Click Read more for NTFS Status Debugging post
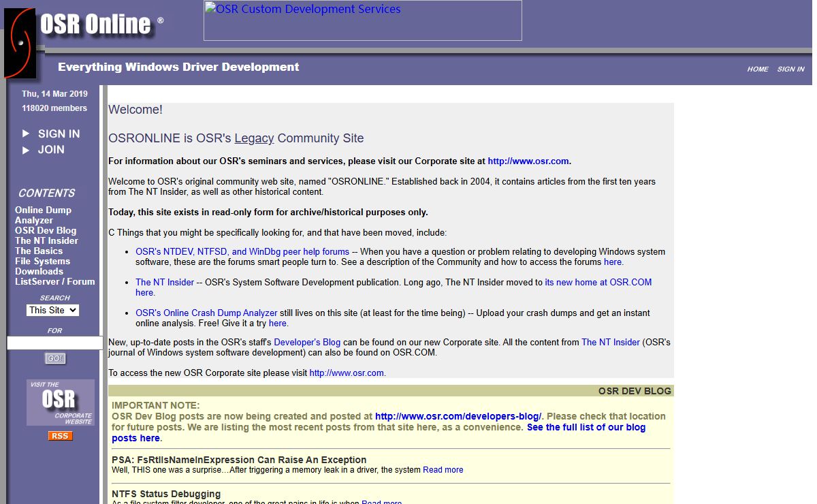This screenshot has width=817, height=504. 382,502
